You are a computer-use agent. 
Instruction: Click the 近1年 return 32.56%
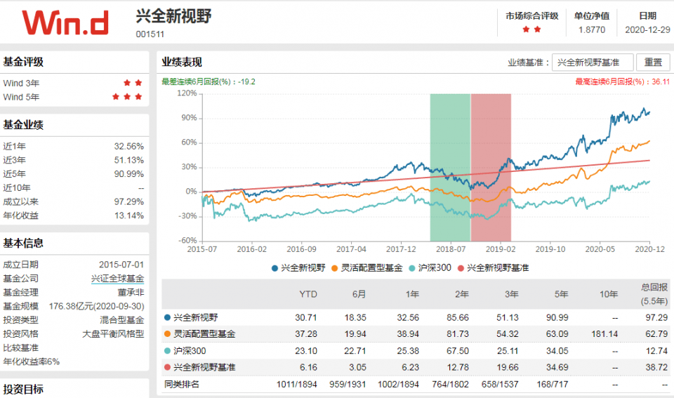coord(129,146)
